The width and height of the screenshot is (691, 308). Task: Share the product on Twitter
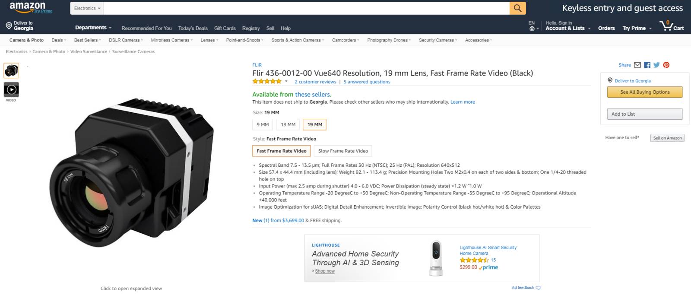click(656, 65)
